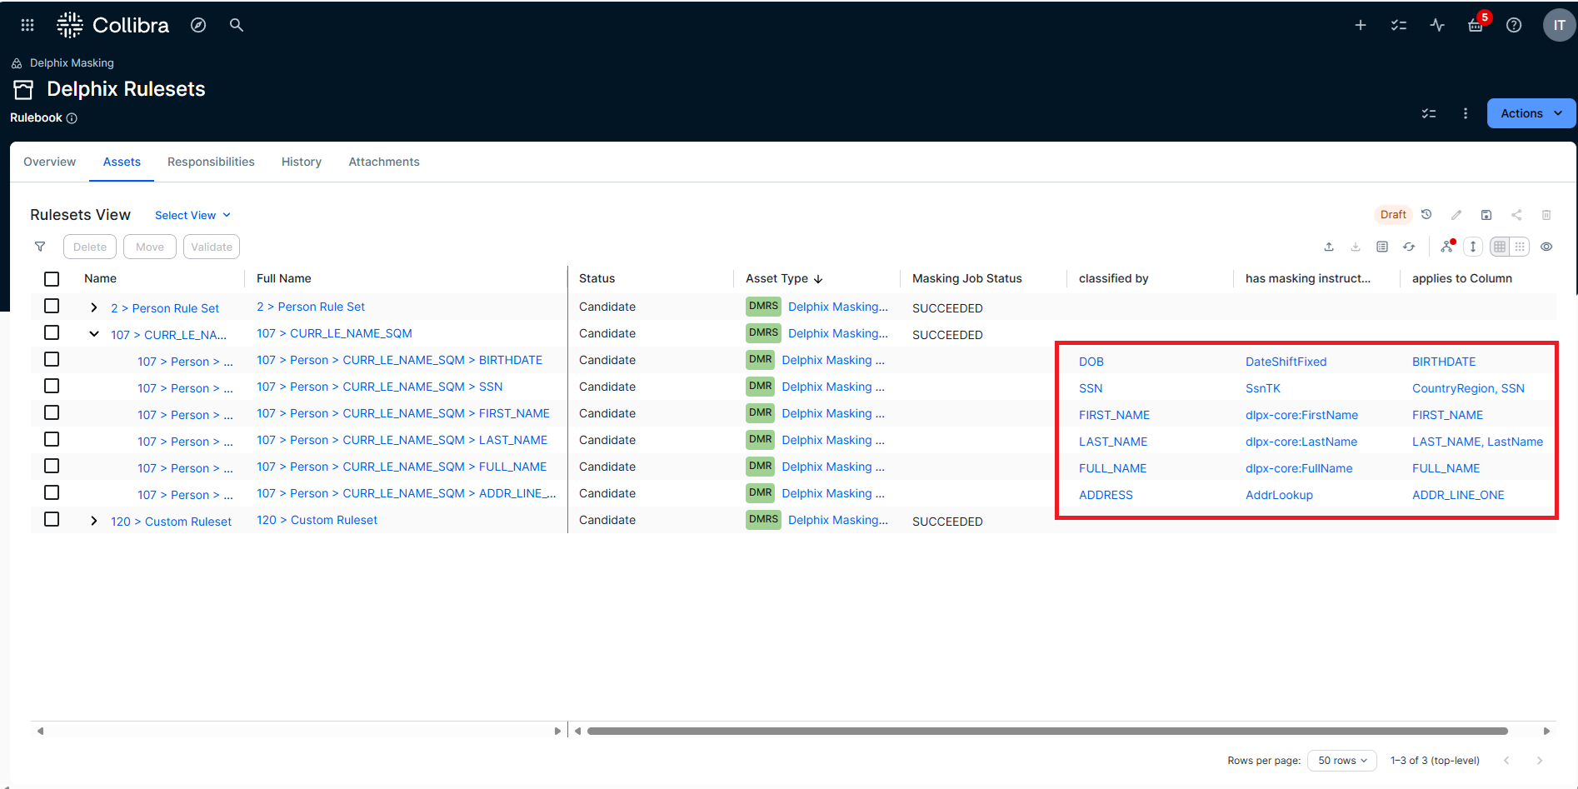Select all rows using the header checkbox

click(52, 278)
